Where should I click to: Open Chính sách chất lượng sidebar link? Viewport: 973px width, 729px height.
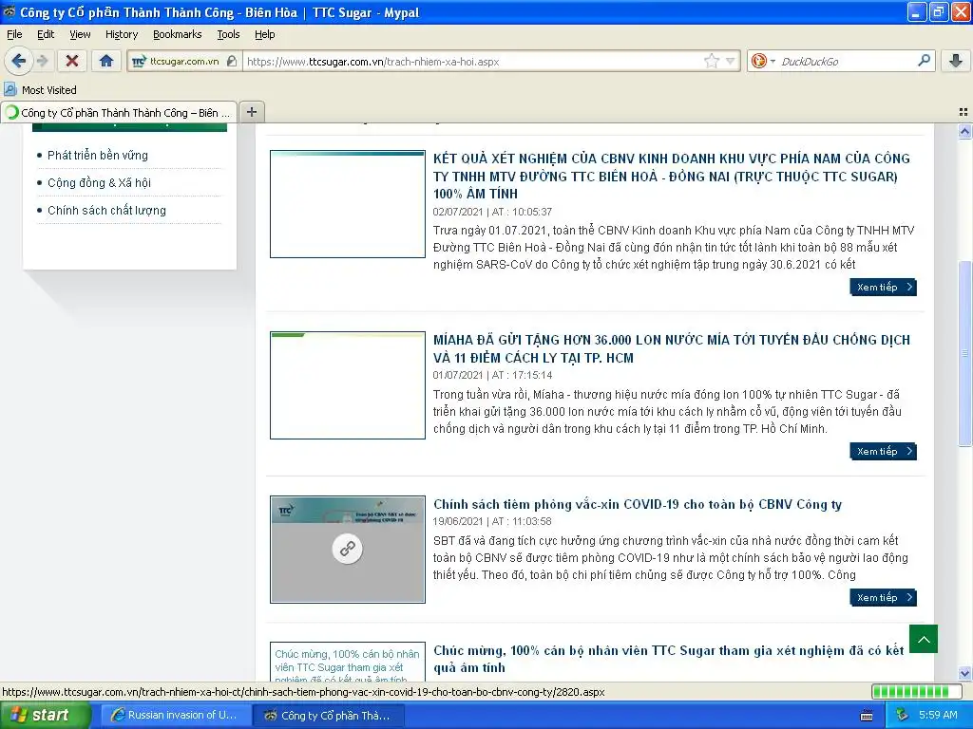(106, 210)
